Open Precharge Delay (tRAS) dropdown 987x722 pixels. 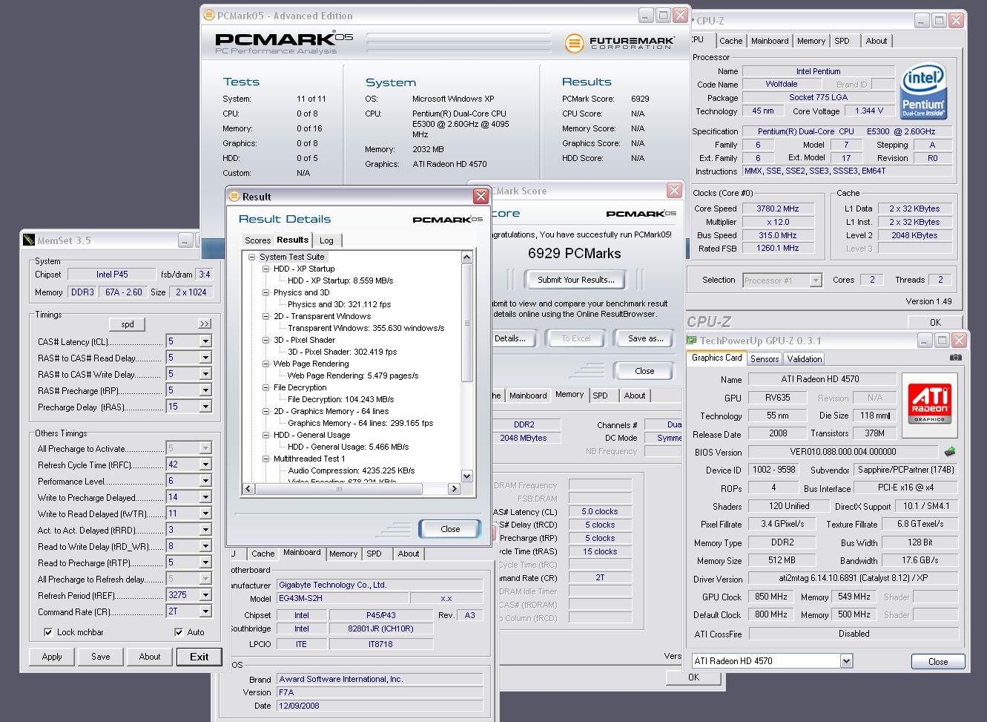point(205,407)
